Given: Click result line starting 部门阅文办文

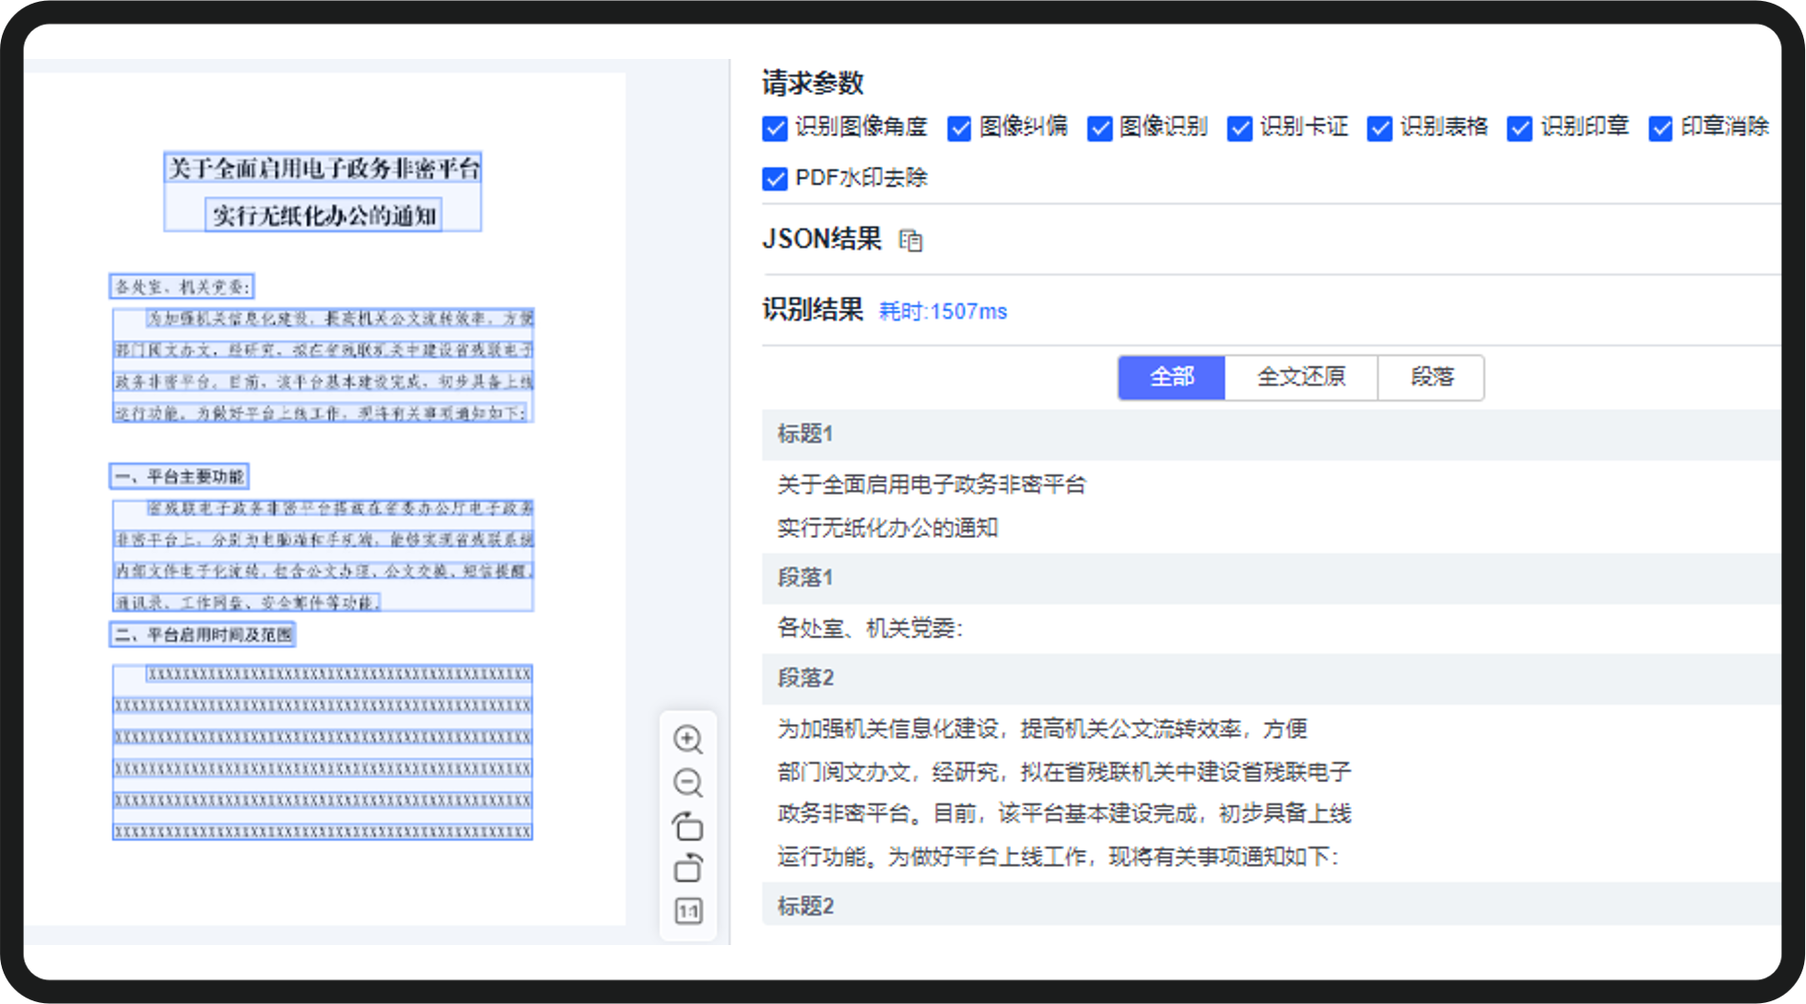Looking at the screenshot, I should point(1064,772).
